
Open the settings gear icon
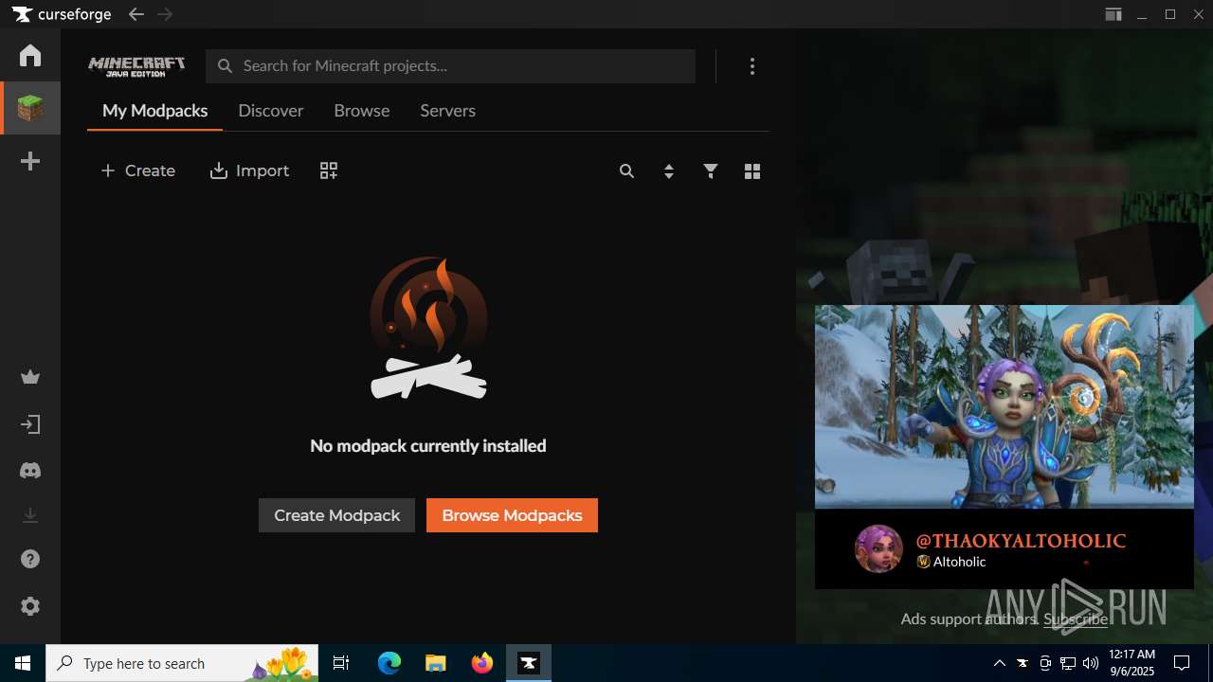click(x=30, y=606)
